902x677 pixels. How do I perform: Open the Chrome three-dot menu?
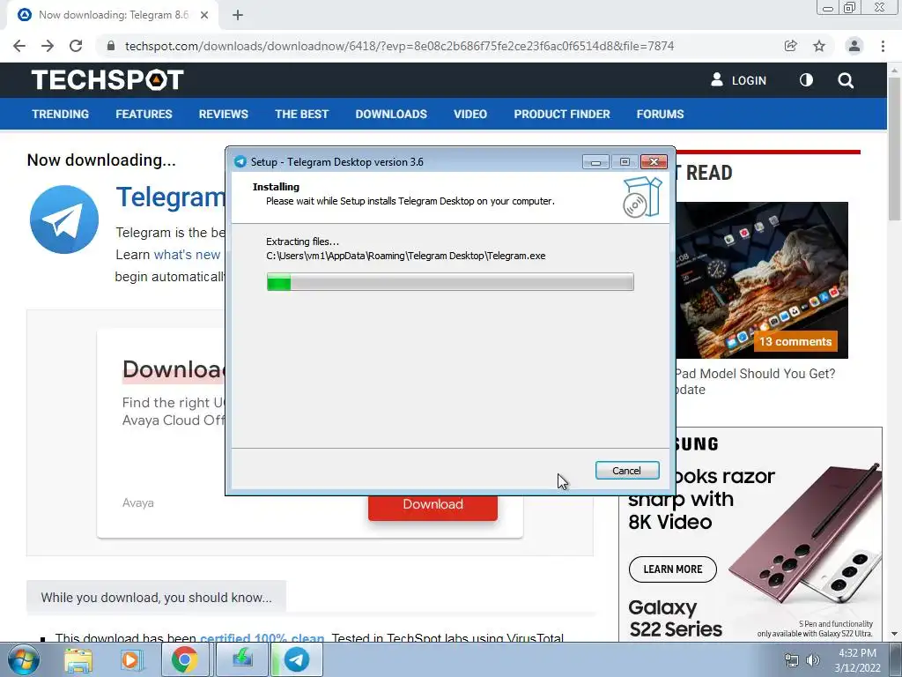(883, 46)
